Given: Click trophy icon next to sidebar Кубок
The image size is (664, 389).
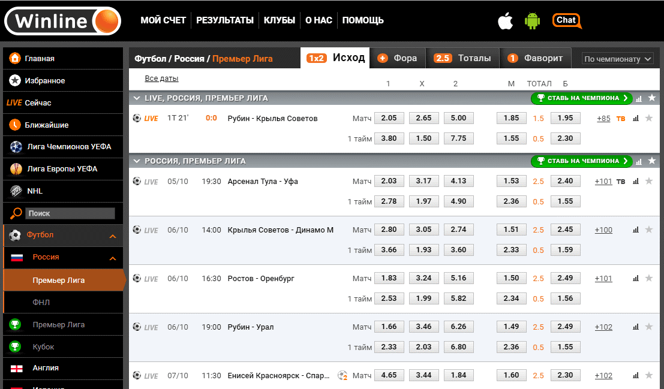Looking at the screenshot, I should click(15, 346).
